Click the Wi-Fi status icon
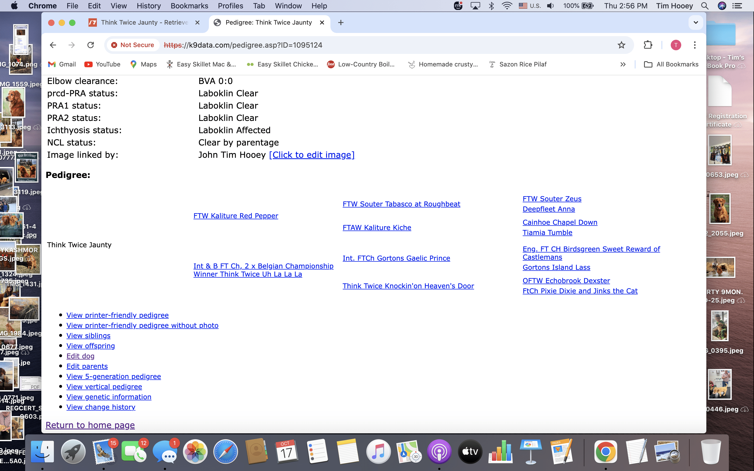 tap(507, 6)
